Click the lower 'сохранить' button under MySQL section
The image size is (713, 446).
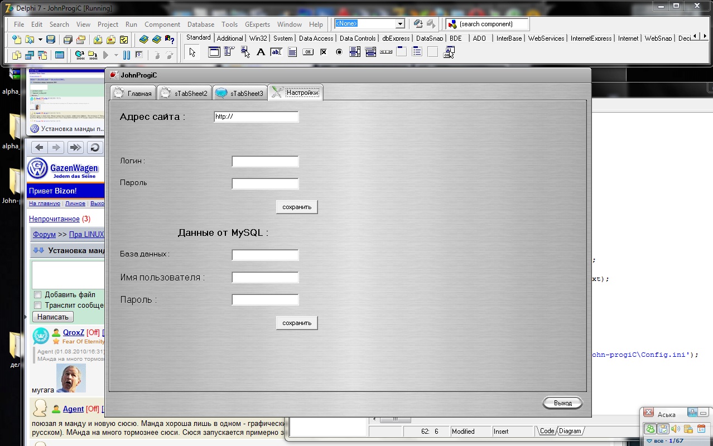click(297, 323)
